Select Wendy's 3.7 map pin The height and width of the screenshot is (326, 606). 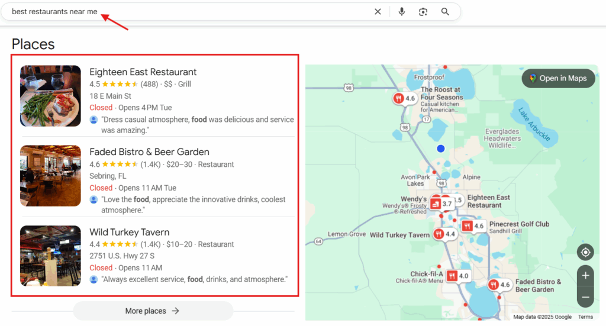(x=441, y=204)
